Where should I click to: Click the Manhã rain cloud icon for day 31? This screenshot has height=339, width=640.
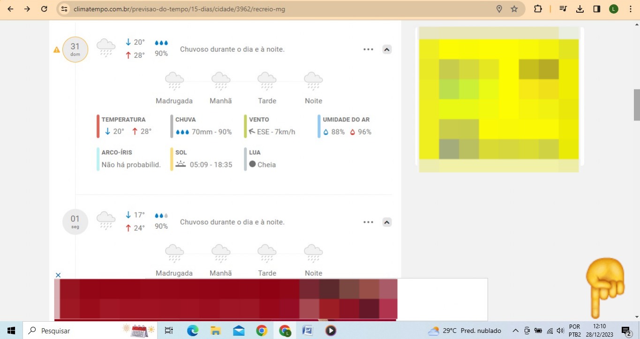coord(220,81)
